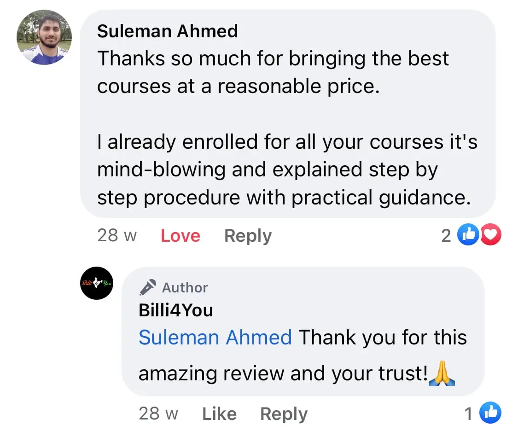
Task: Click the thumbs-up icon beside count 1
Action: 490,413
